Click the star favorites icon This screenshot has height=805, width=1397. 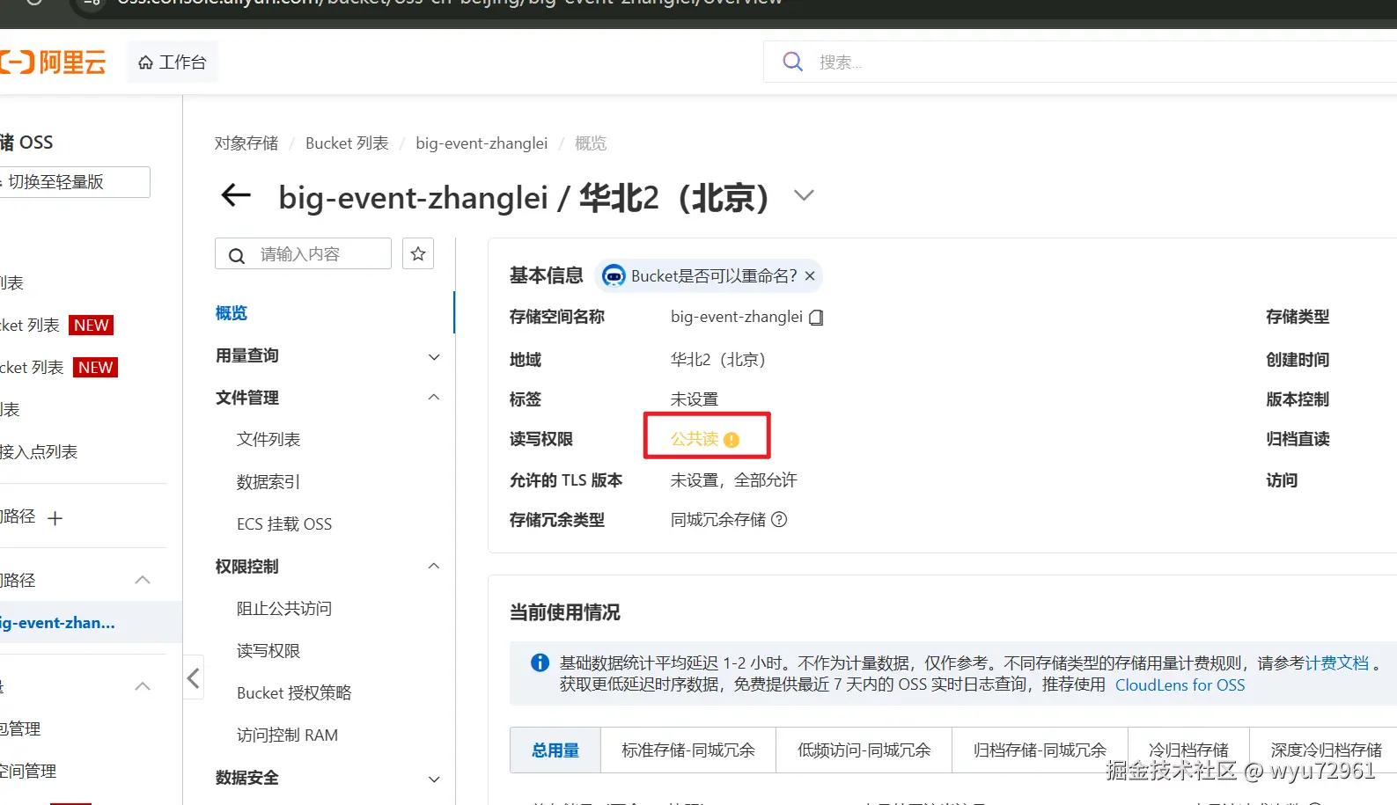[x=418, y=254]
